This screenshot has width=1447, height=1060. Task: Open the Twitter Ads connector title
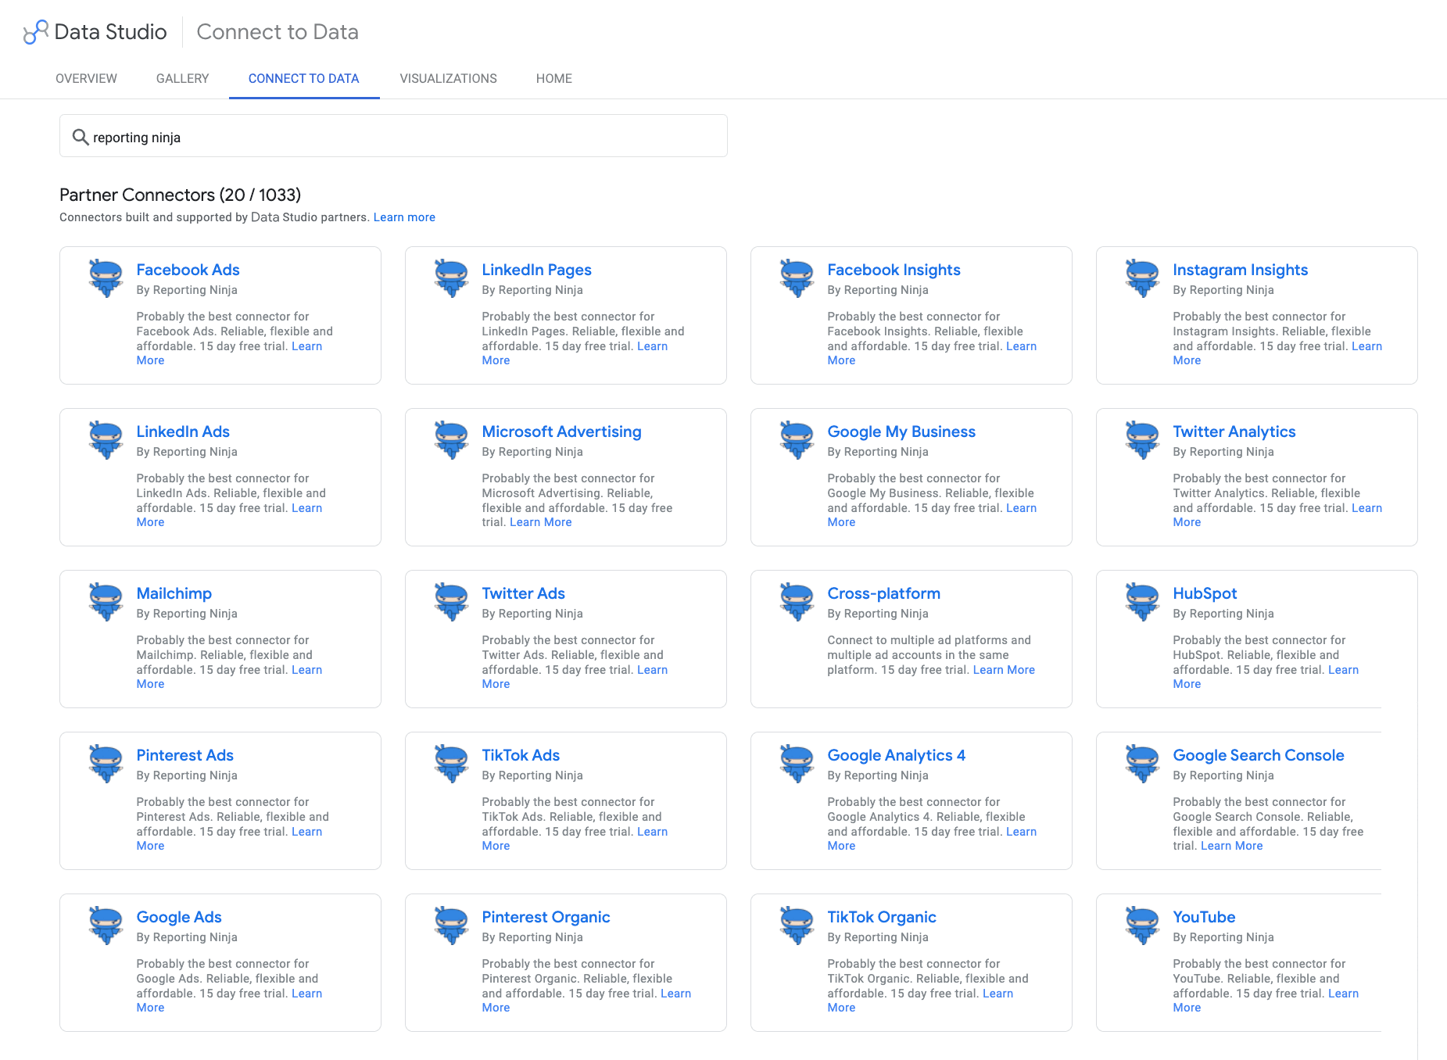tap(523, 593)
